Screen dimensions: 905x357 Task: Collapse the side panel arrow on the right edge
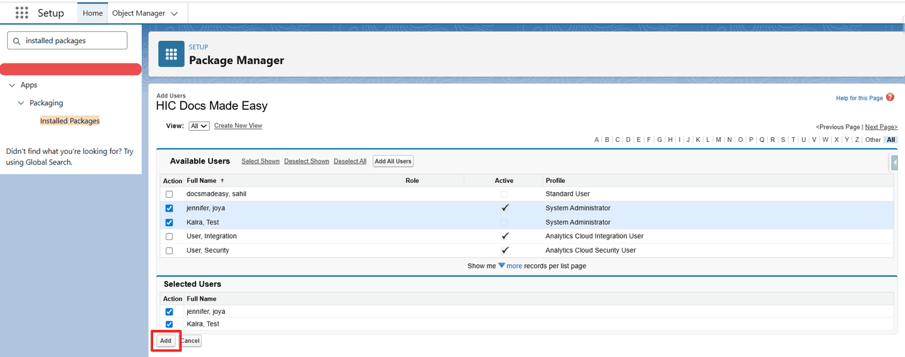coord(895,162)
